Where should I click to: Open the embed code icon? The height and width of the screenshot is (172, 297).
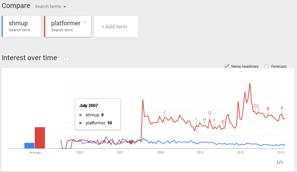[280, 162]
